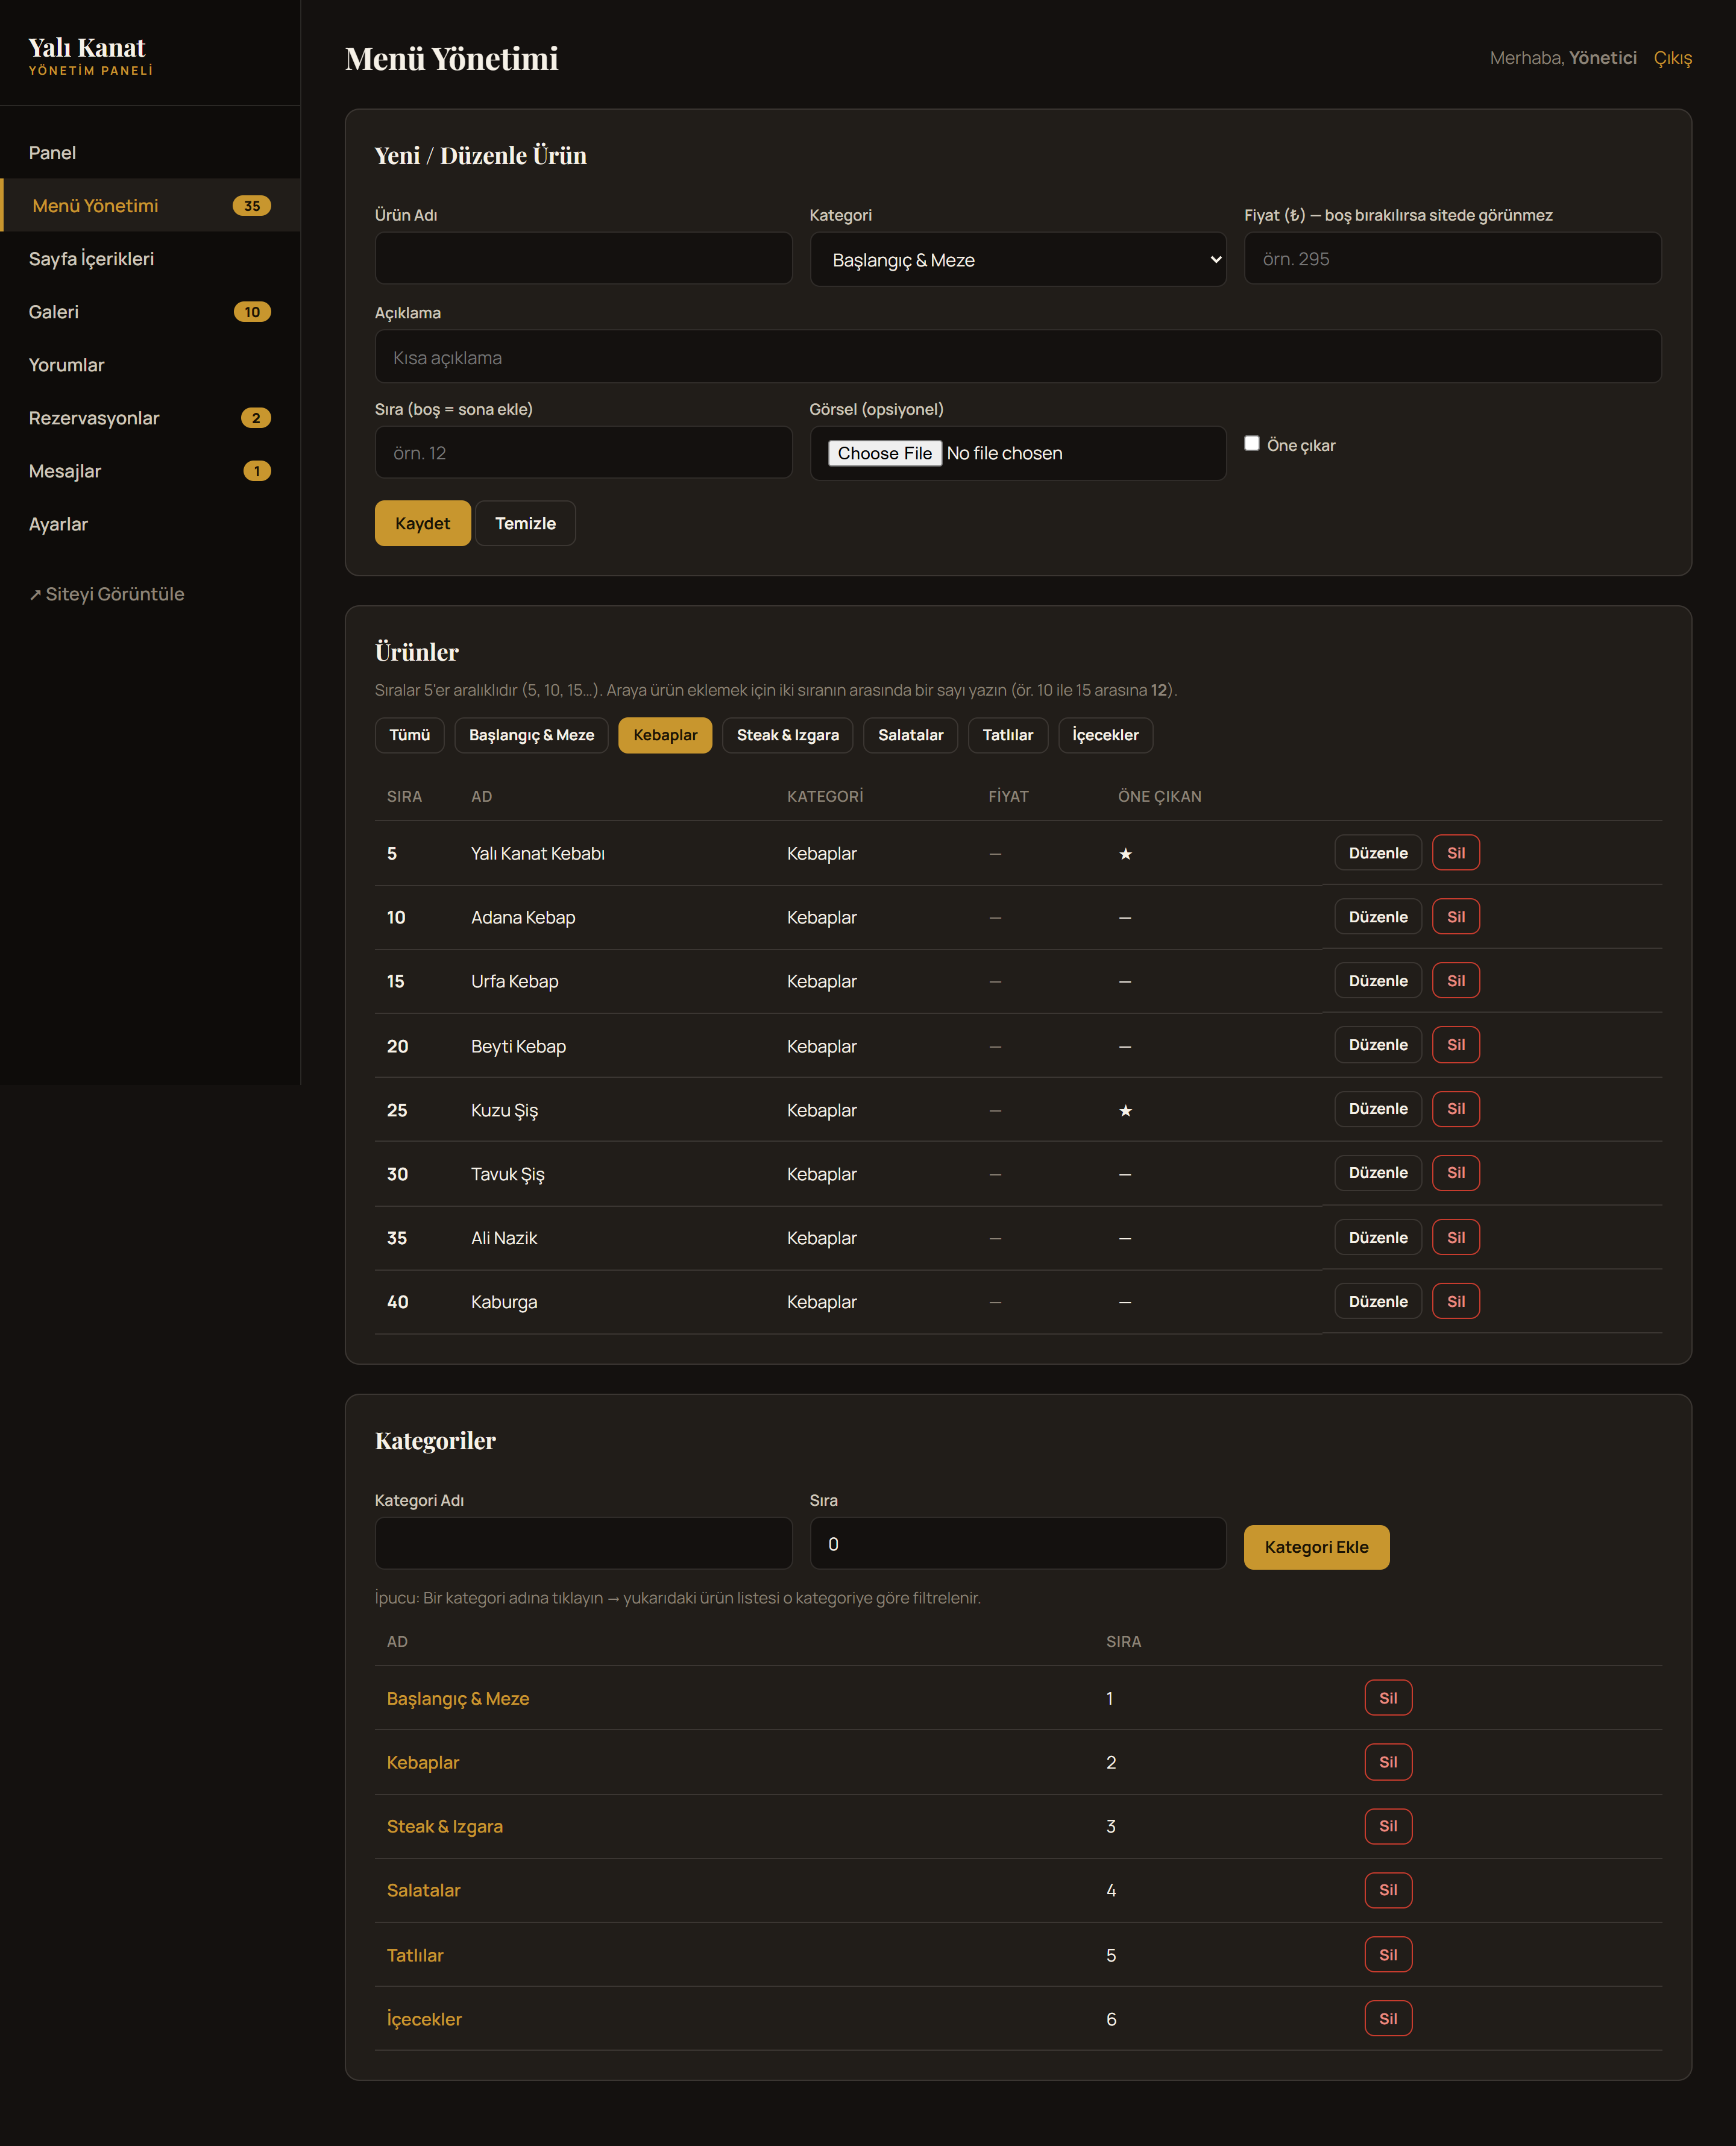Click the Choose File button

pyautogui.click(x=884, y=453)
